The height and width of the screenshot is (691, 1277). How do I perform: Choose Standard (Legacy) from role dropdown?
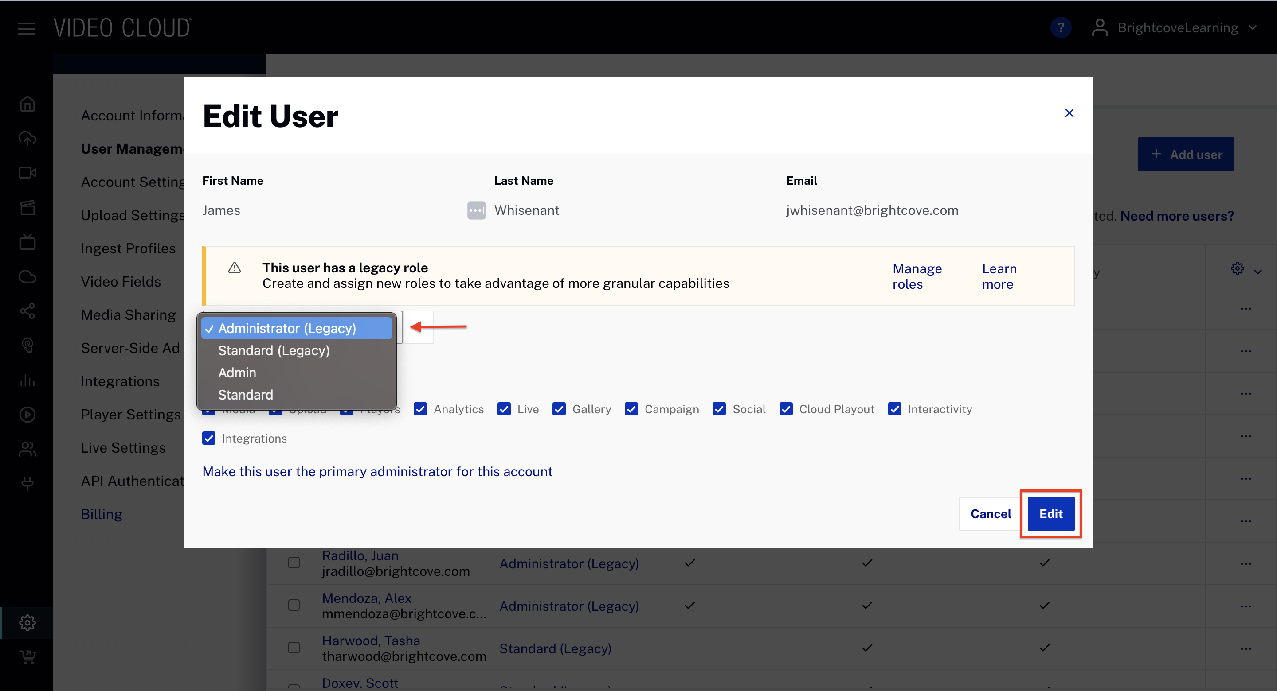pos(274,350)
